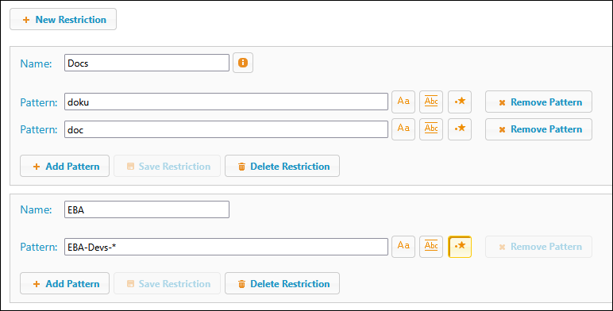Click New Restriction button
The width and height of the screenshot is (613, 311).
click(63, 19)
